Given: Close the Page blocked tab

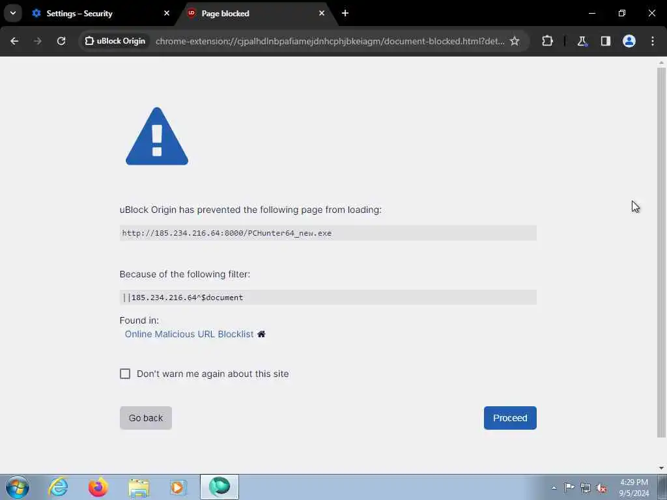Looking at the screenshot, I should click(322, 13).
